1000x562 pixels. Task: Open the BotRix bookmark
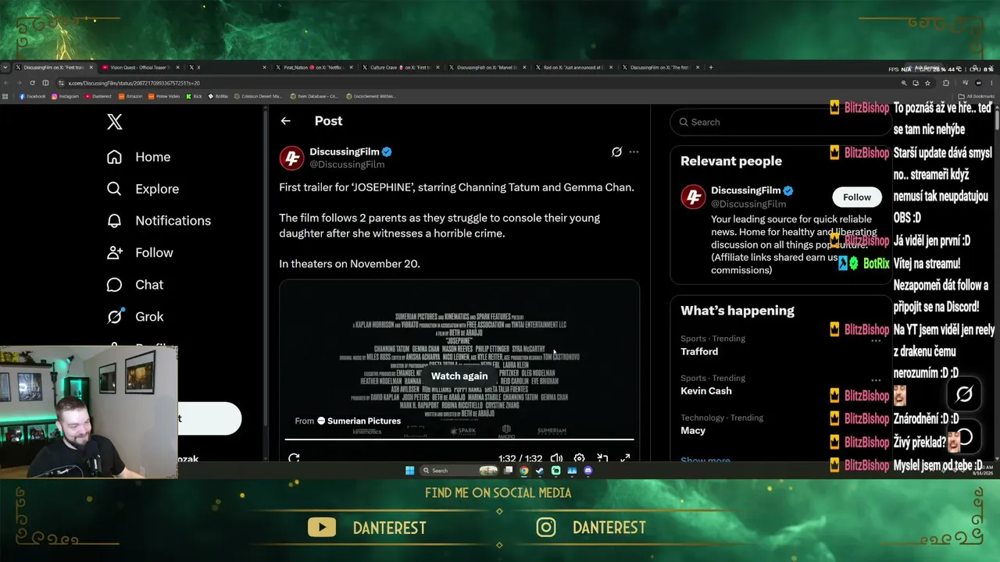[218, 96]
